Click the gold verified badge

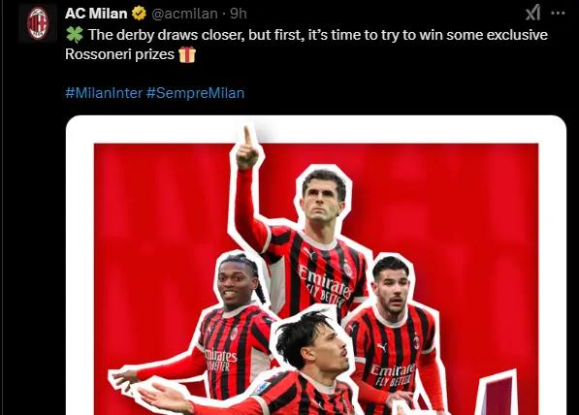(140, 14)
